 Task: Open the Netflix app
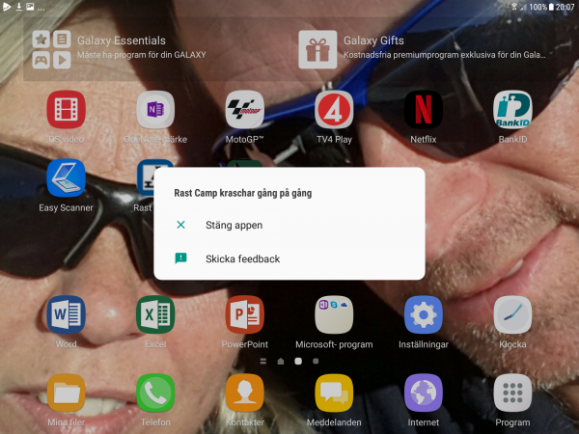pos(424,110)
